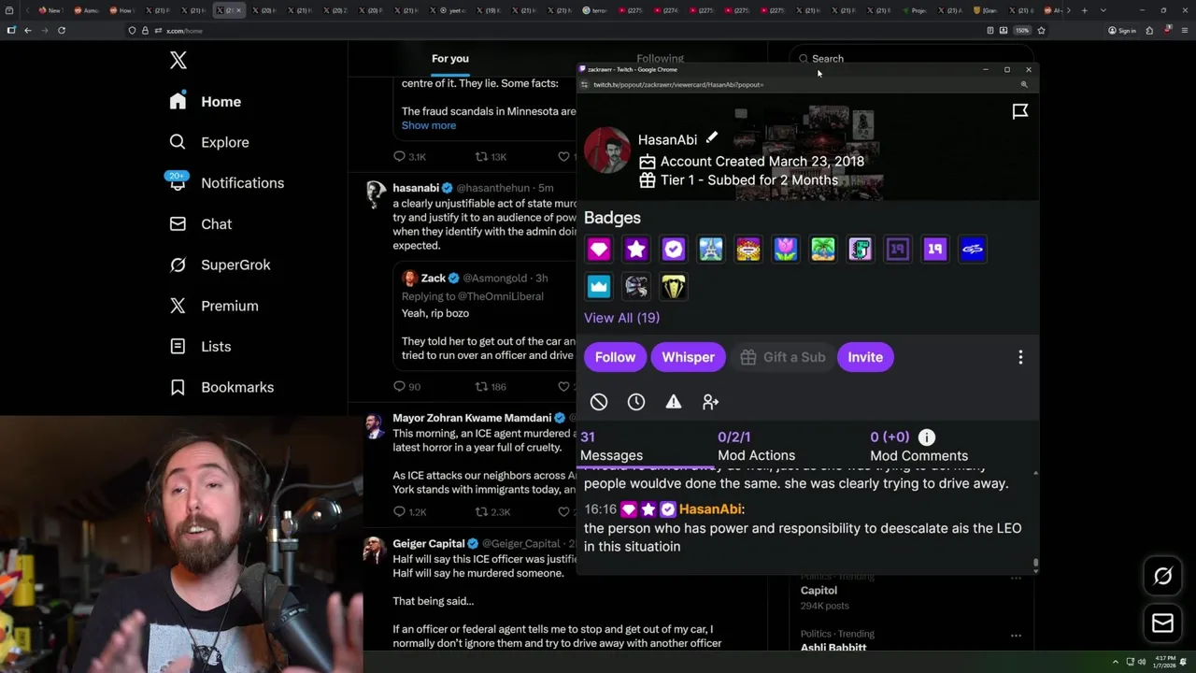This screenshot has height=673, width=1196.
Task: Click the Whisper button
Action: point(688,357)
